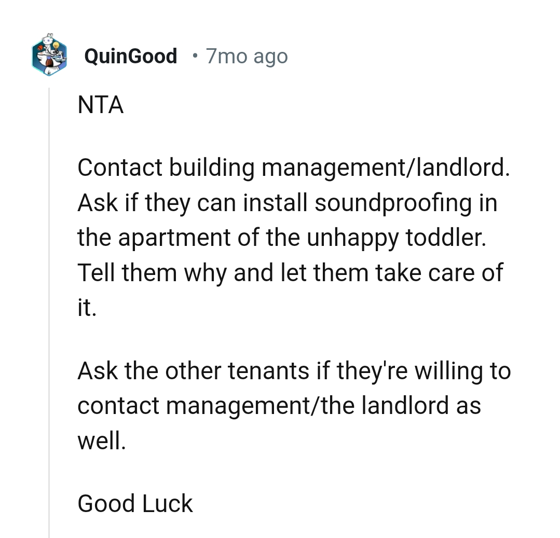The height and width of the screenshot is (538, 560).
Task: Click the text "management/landlord." in first line
Action: tap(385, 168)
